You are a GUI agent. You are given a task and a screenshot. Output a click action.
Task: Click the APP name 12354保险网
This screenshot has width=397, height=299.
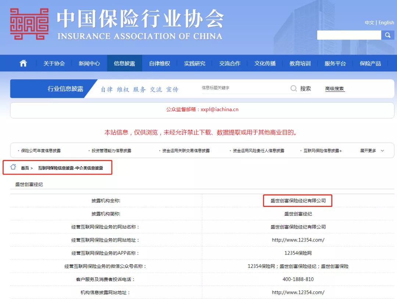pyautogui.click(x=298, y=253)
